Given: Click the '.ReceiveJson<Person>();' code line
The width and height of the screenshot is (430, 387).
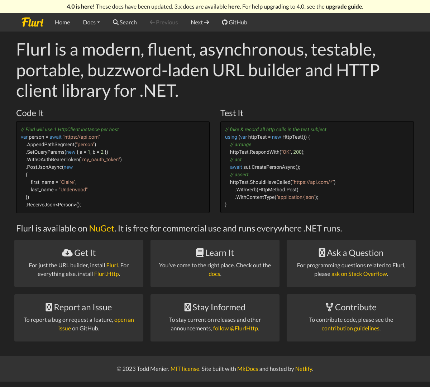Looking at the screenshot, I should [x=53, y=205].
